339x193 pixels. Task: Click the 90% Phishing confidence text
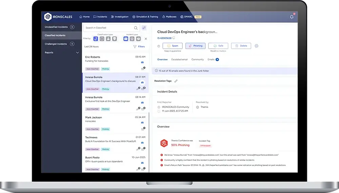pos(180,145)
